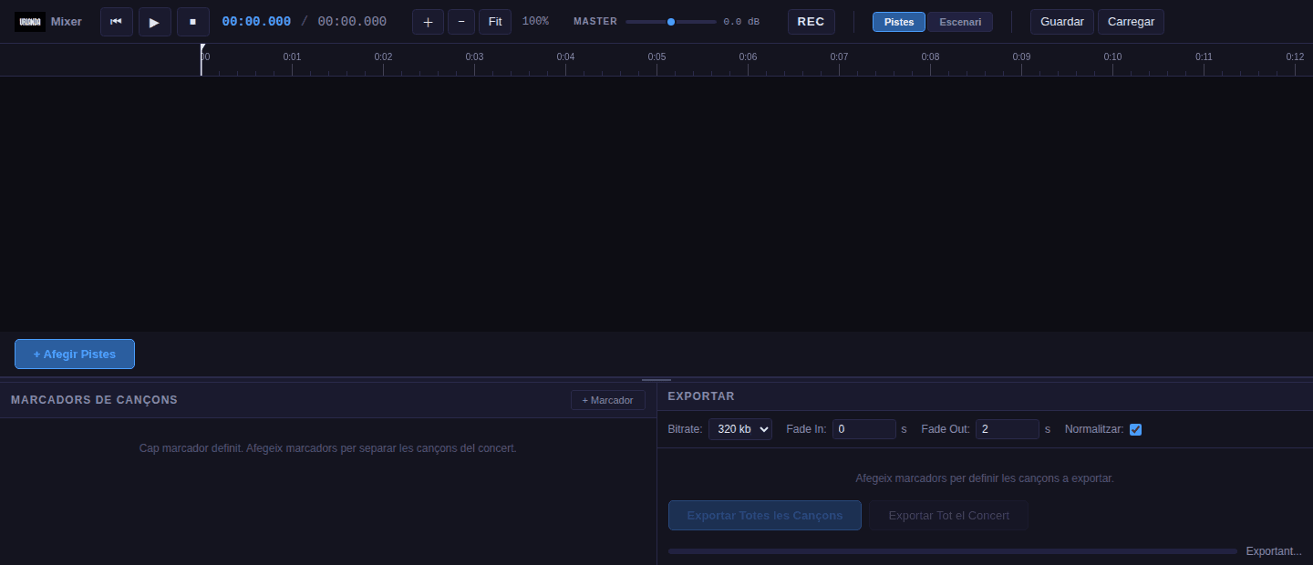1313x565 pixels.
Task: Click the Carregar button
Action: point(1131,21)
